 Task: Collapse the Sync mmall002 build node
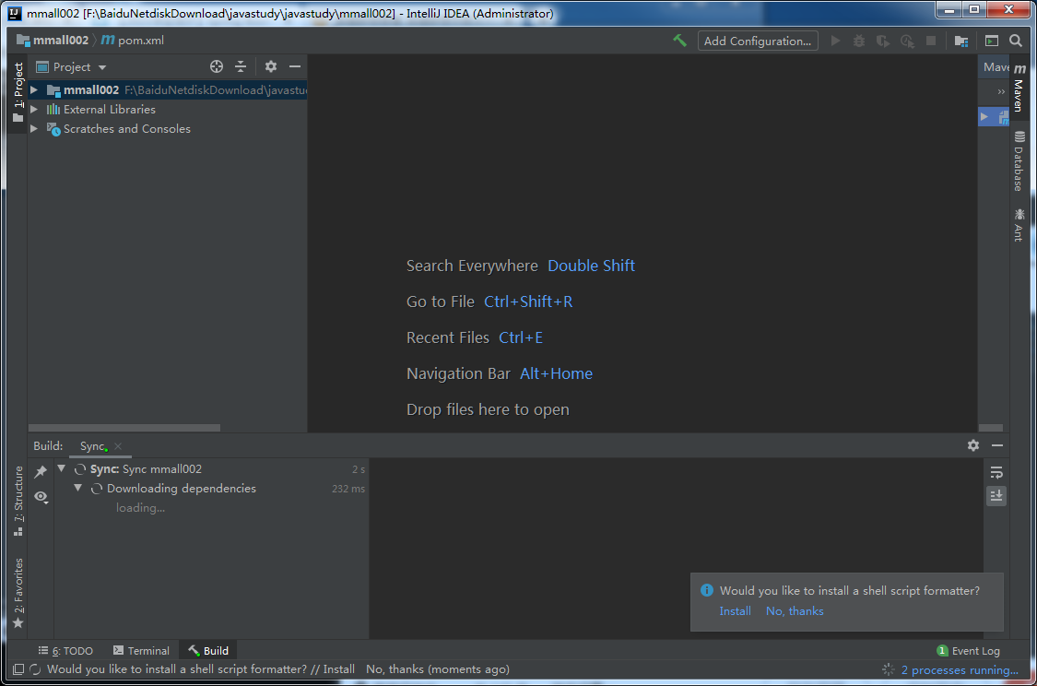coord(62,468)
